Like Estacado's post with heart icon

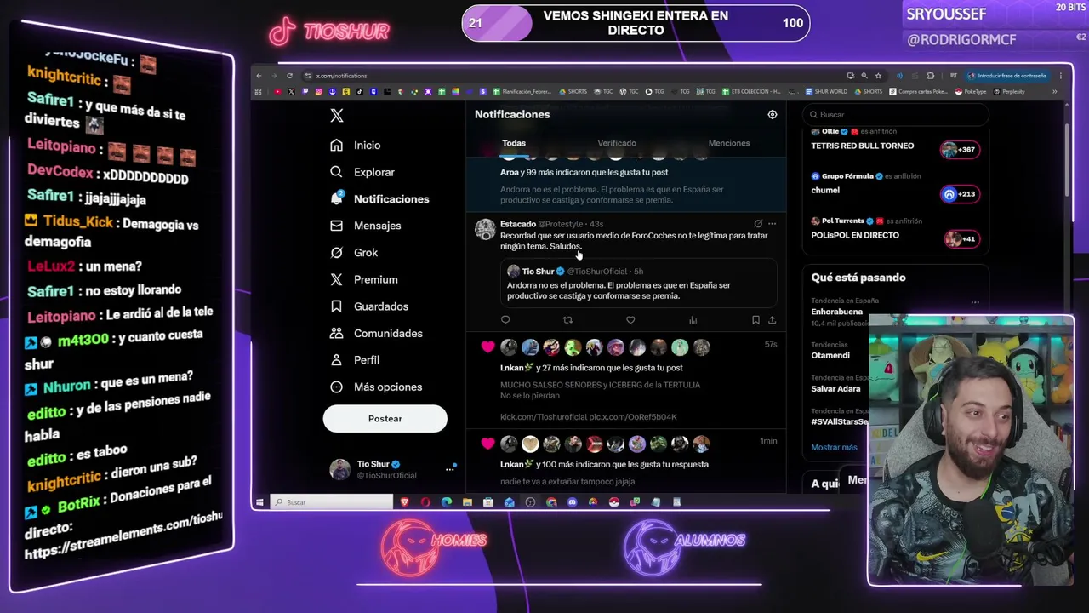point(630,320)
